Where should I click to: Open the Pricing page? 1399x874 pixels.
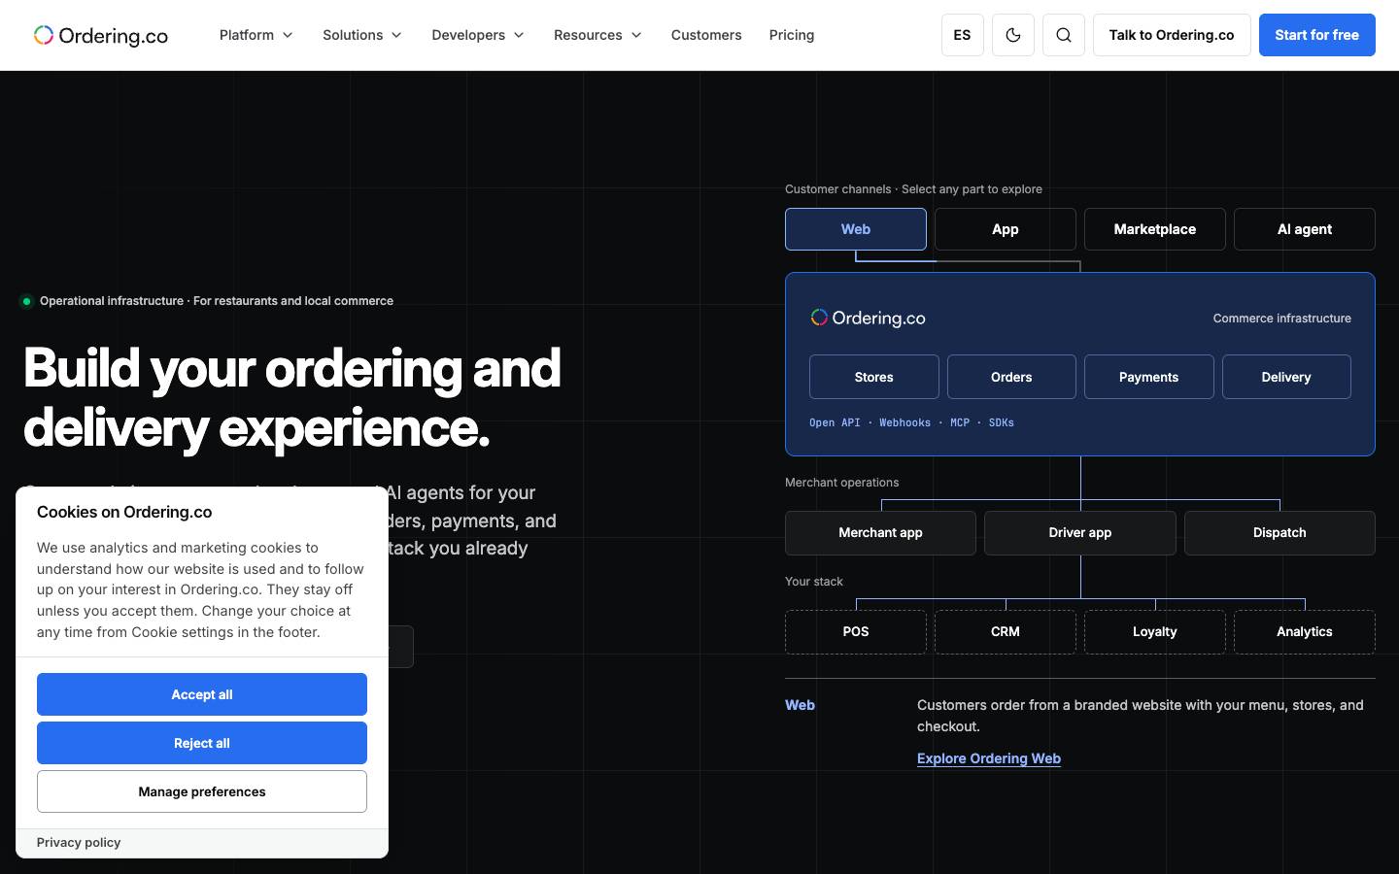(792, 35)
